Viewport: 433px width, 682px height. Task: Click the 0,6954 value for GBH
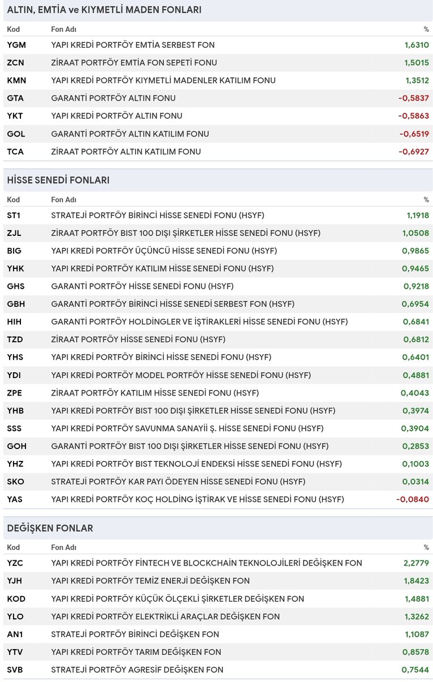point(416,304)
